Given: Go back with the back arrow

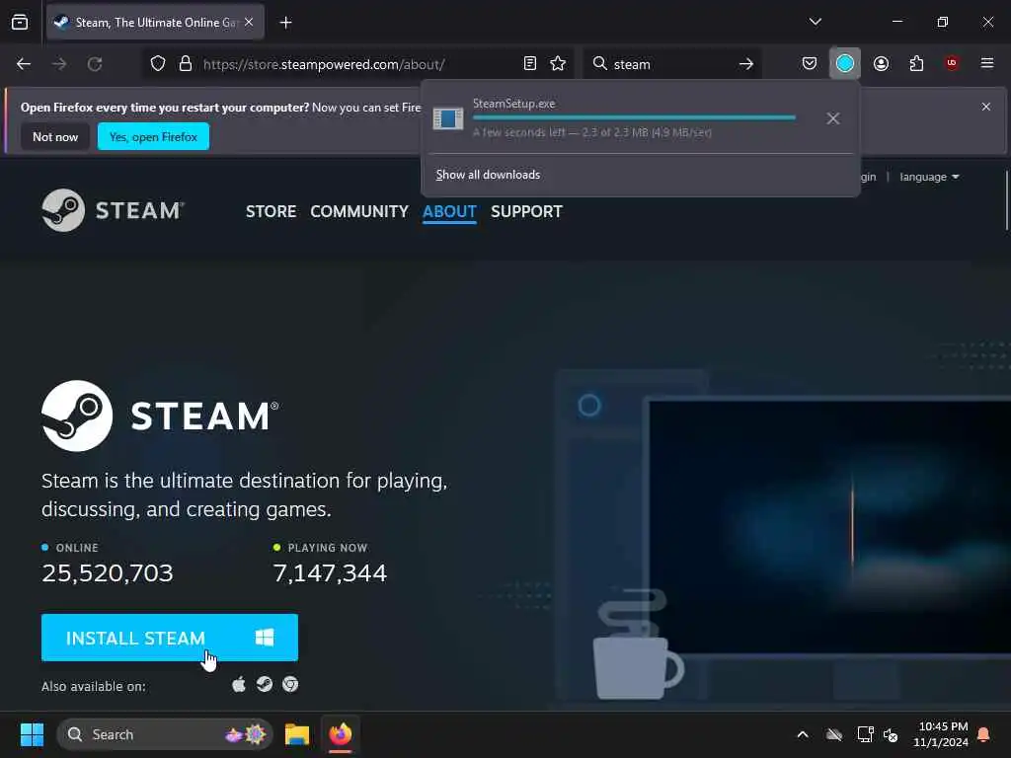Looking at the screenshot, I should (x=24, y=64).
